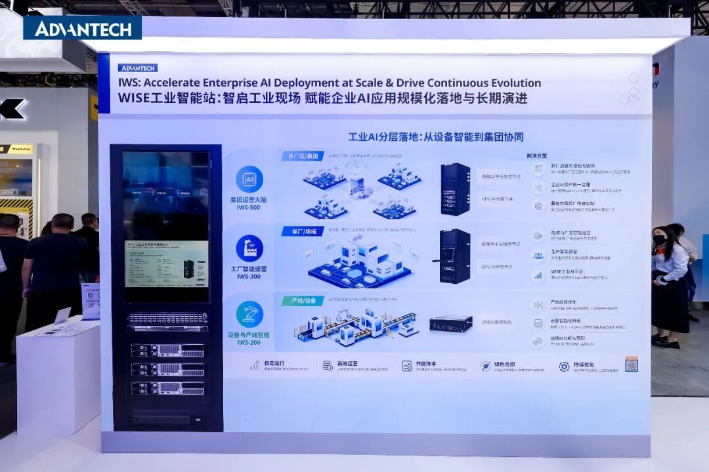Click the 解决方案 heading
The image size is (709, 472).
(x=537, y=155)
